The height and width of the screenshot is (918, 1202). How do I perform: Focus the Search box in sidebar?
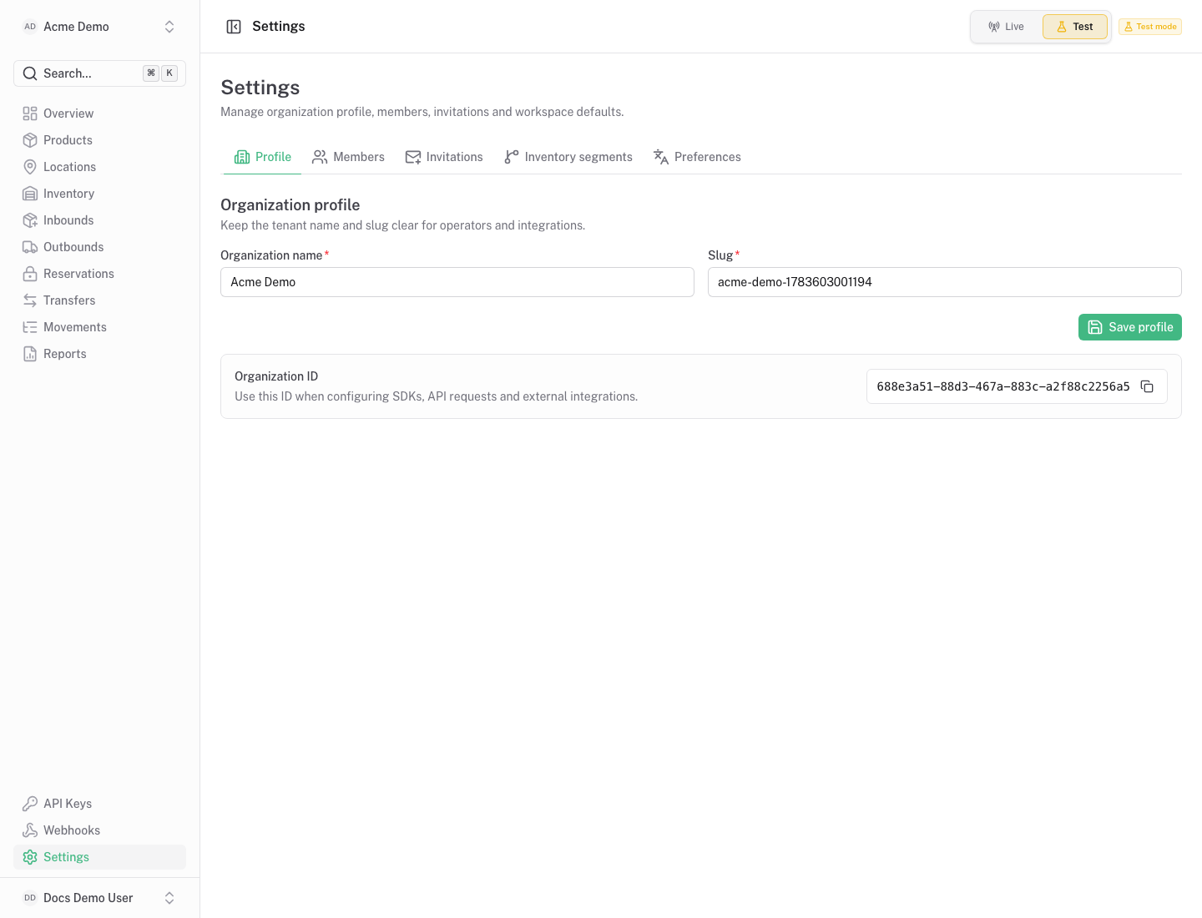coord(99,73)
